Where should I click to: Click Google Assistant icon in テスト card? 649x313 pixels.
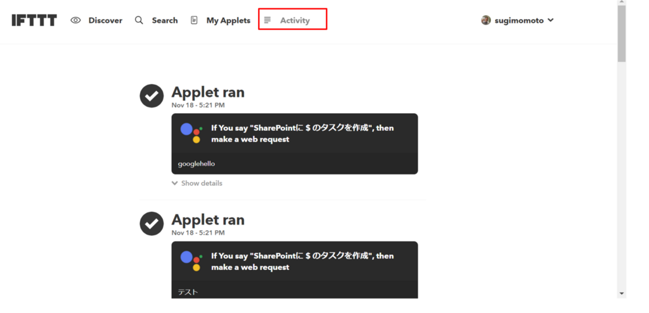(x=191, y=261)
